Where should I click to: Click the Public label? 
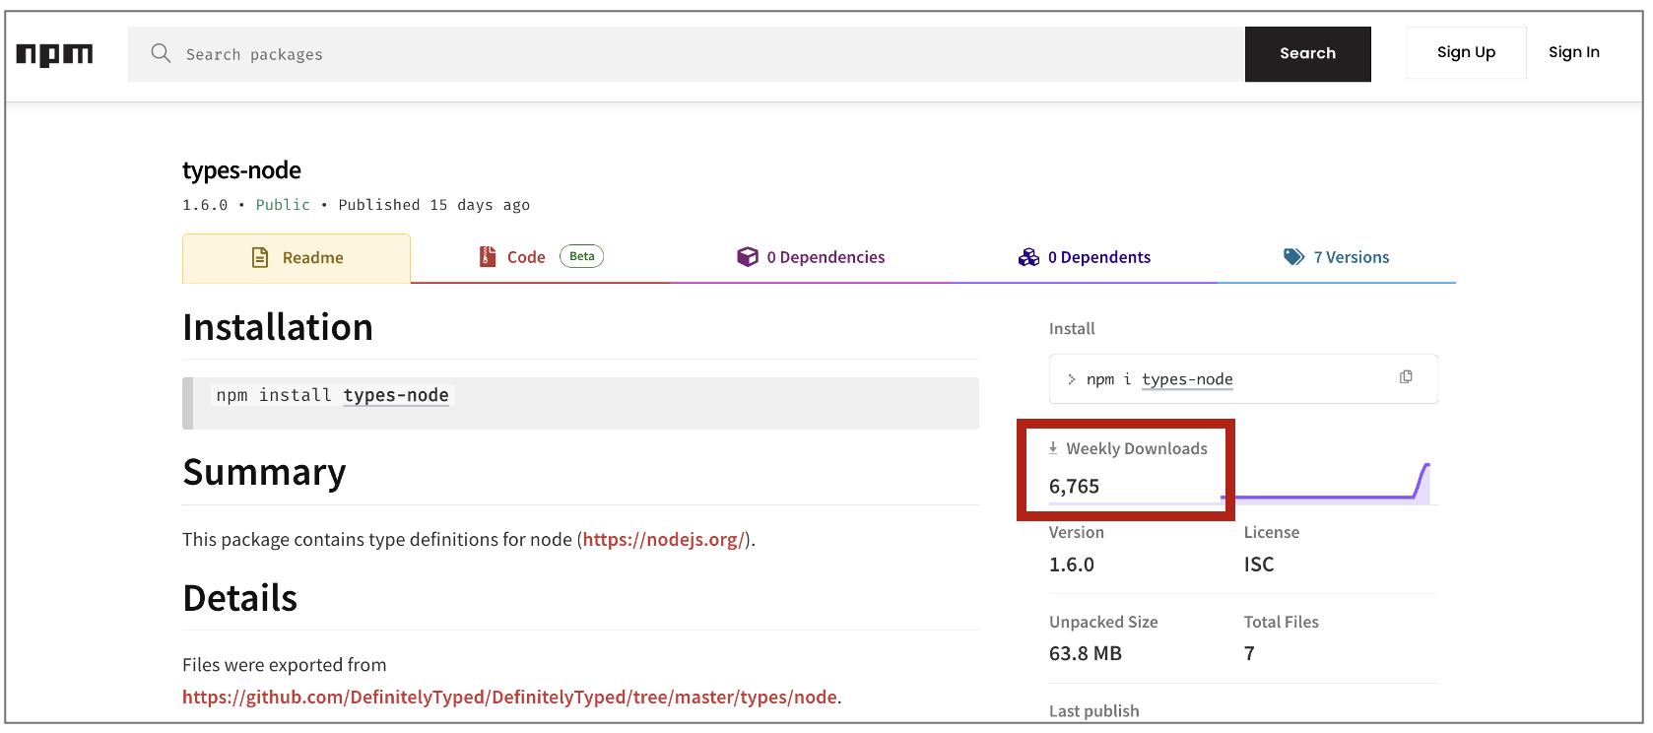pyautogui.click(x=283, y=205)
